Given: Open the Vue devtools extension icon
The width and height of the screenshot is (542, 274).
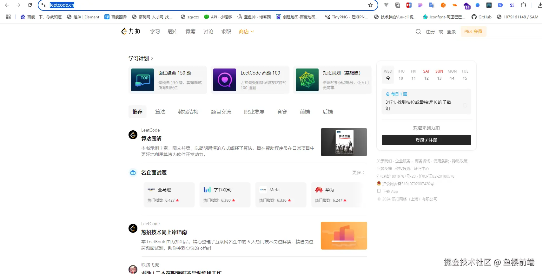Looking at the screenshot, I should point(386,5).
